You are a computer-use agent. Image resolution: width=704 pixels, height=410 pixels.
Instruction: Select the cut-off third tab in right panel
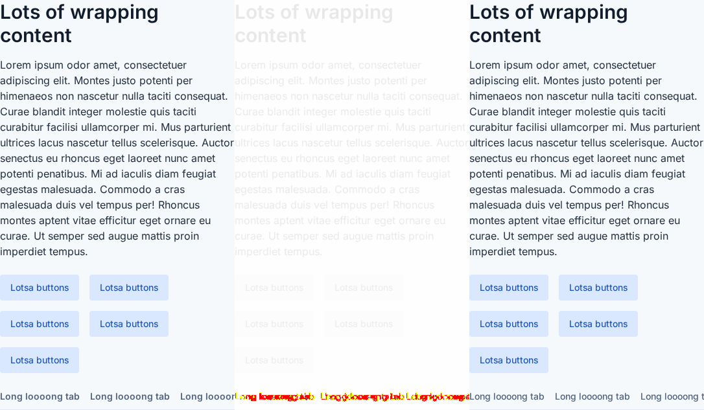coord(672,396)
